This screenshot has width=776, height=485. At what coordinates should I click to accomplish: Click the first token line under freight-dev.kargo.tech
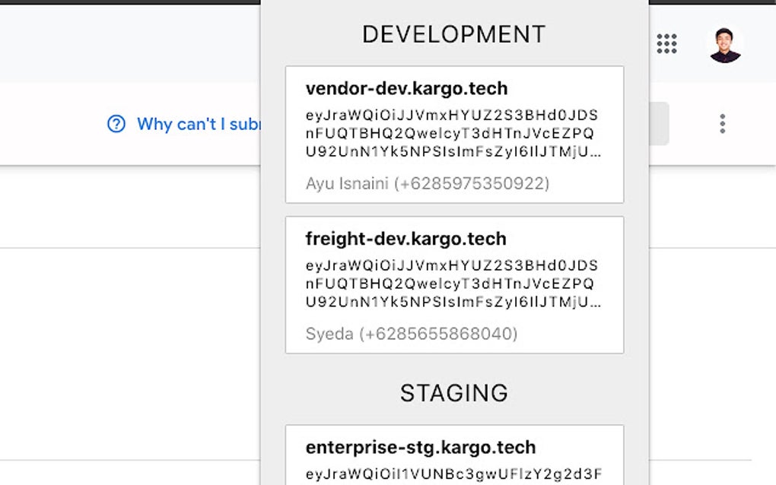click(452, 266)
